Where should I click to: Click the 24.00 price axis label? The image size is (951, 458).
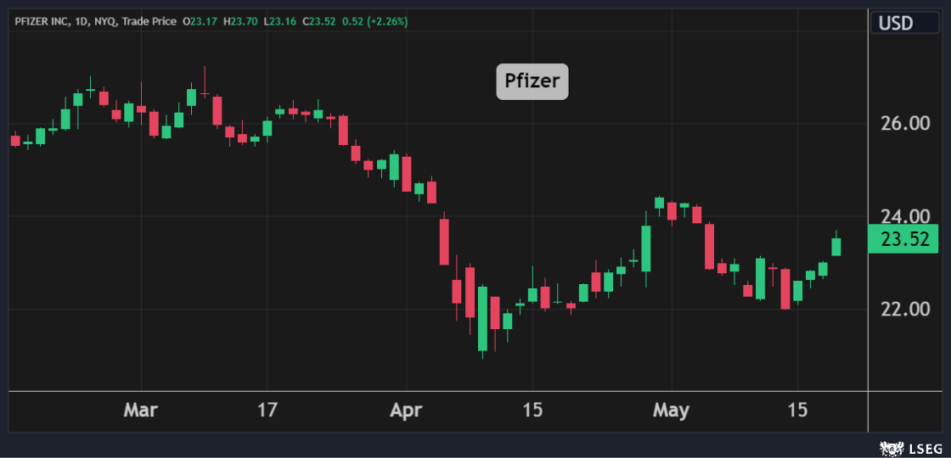pyautogui.click(x=905, y=216)
